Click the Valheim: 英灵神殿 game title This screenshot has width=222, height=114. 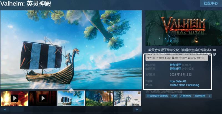[26, 4]
